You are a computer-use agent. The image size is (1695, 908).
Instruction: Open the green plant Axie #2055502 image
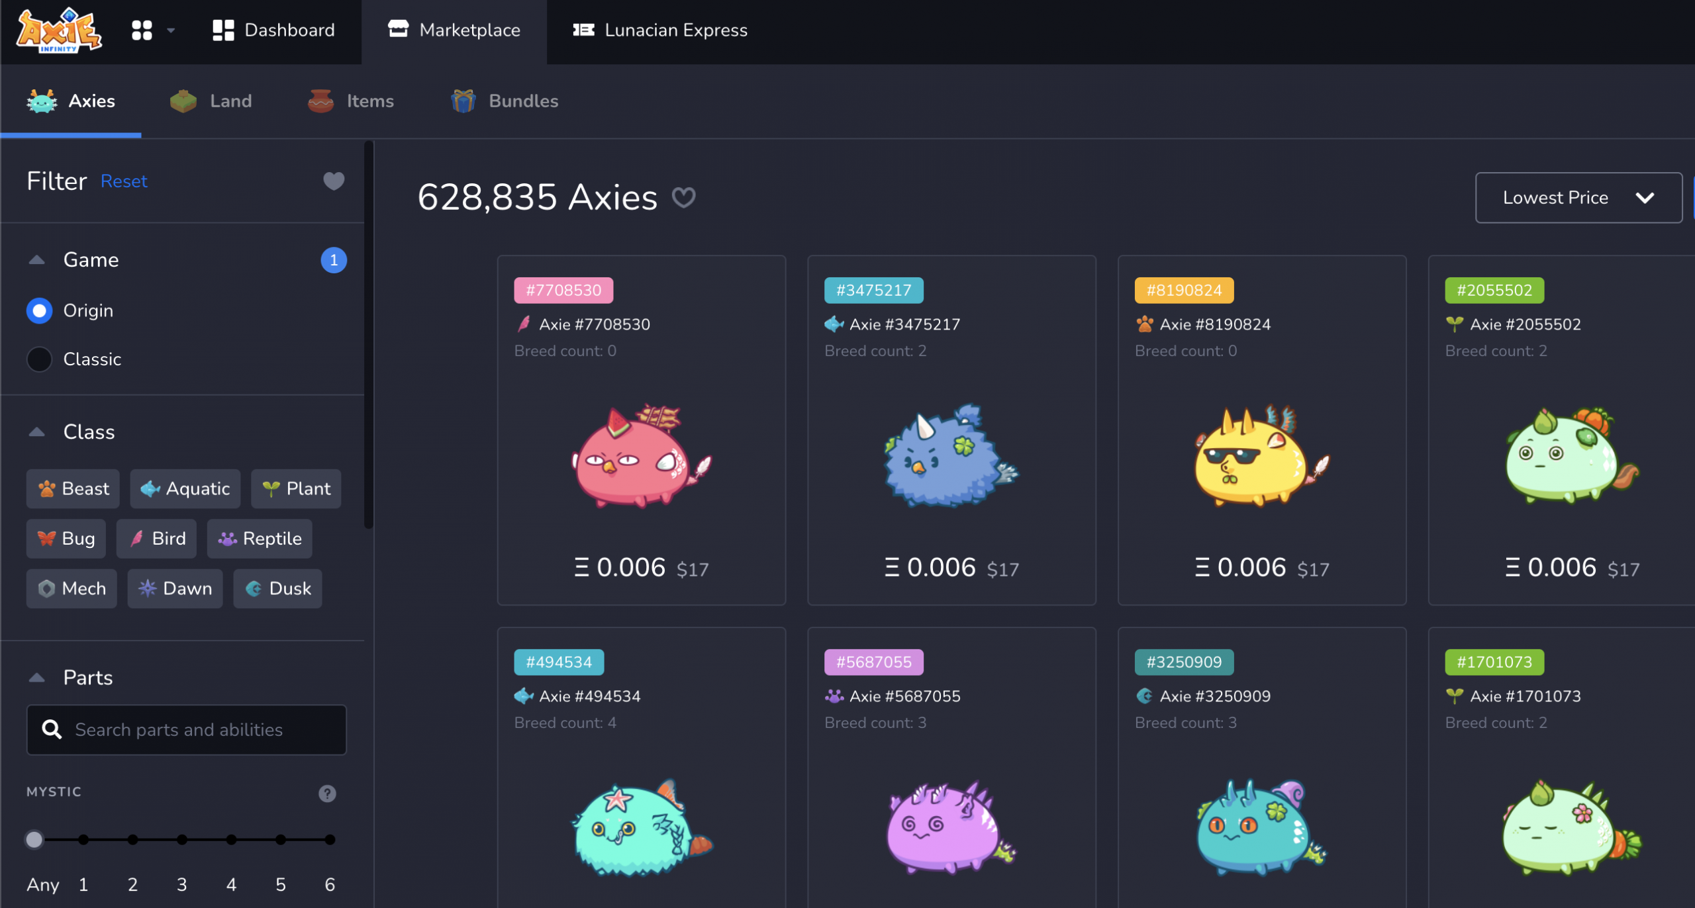pos(1572,457)
